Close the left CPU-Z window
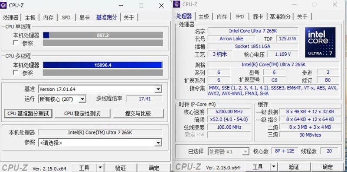The height and width of the screenshot is (172, 347). pos(161,6)
